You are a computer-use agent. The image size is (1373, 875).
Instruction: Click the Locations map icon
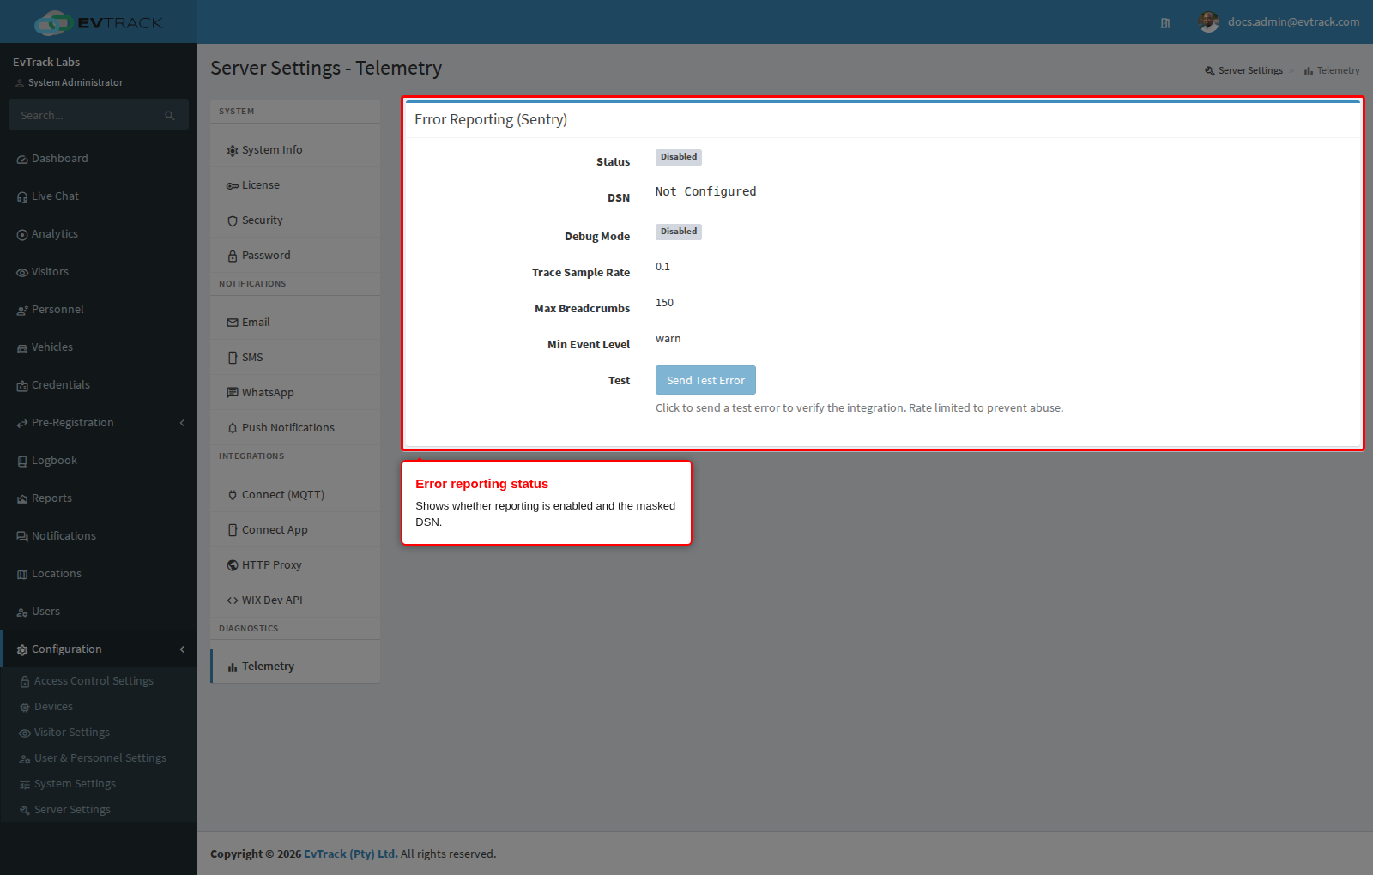click(22, 575)
